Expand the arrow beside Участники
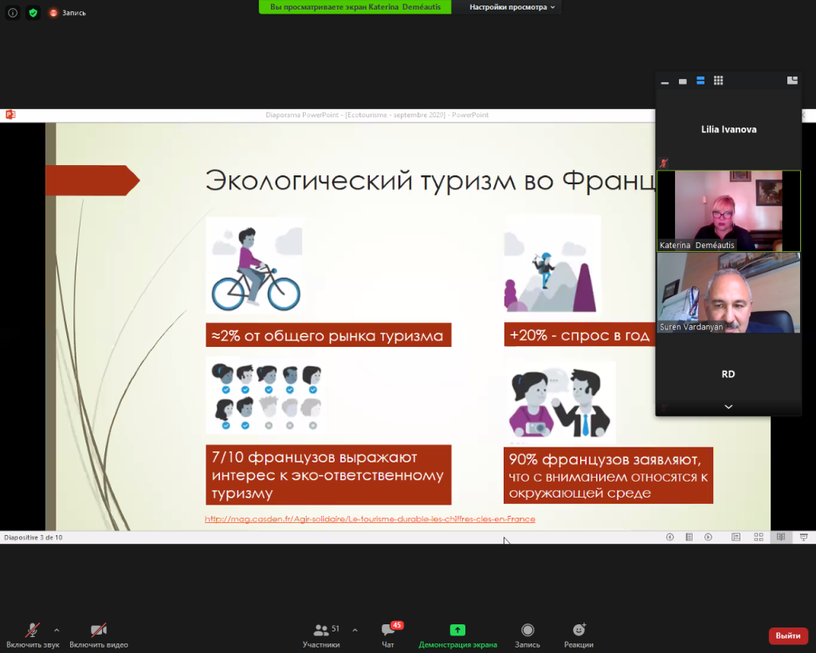816x653 pixels. (x=355, y=629)
